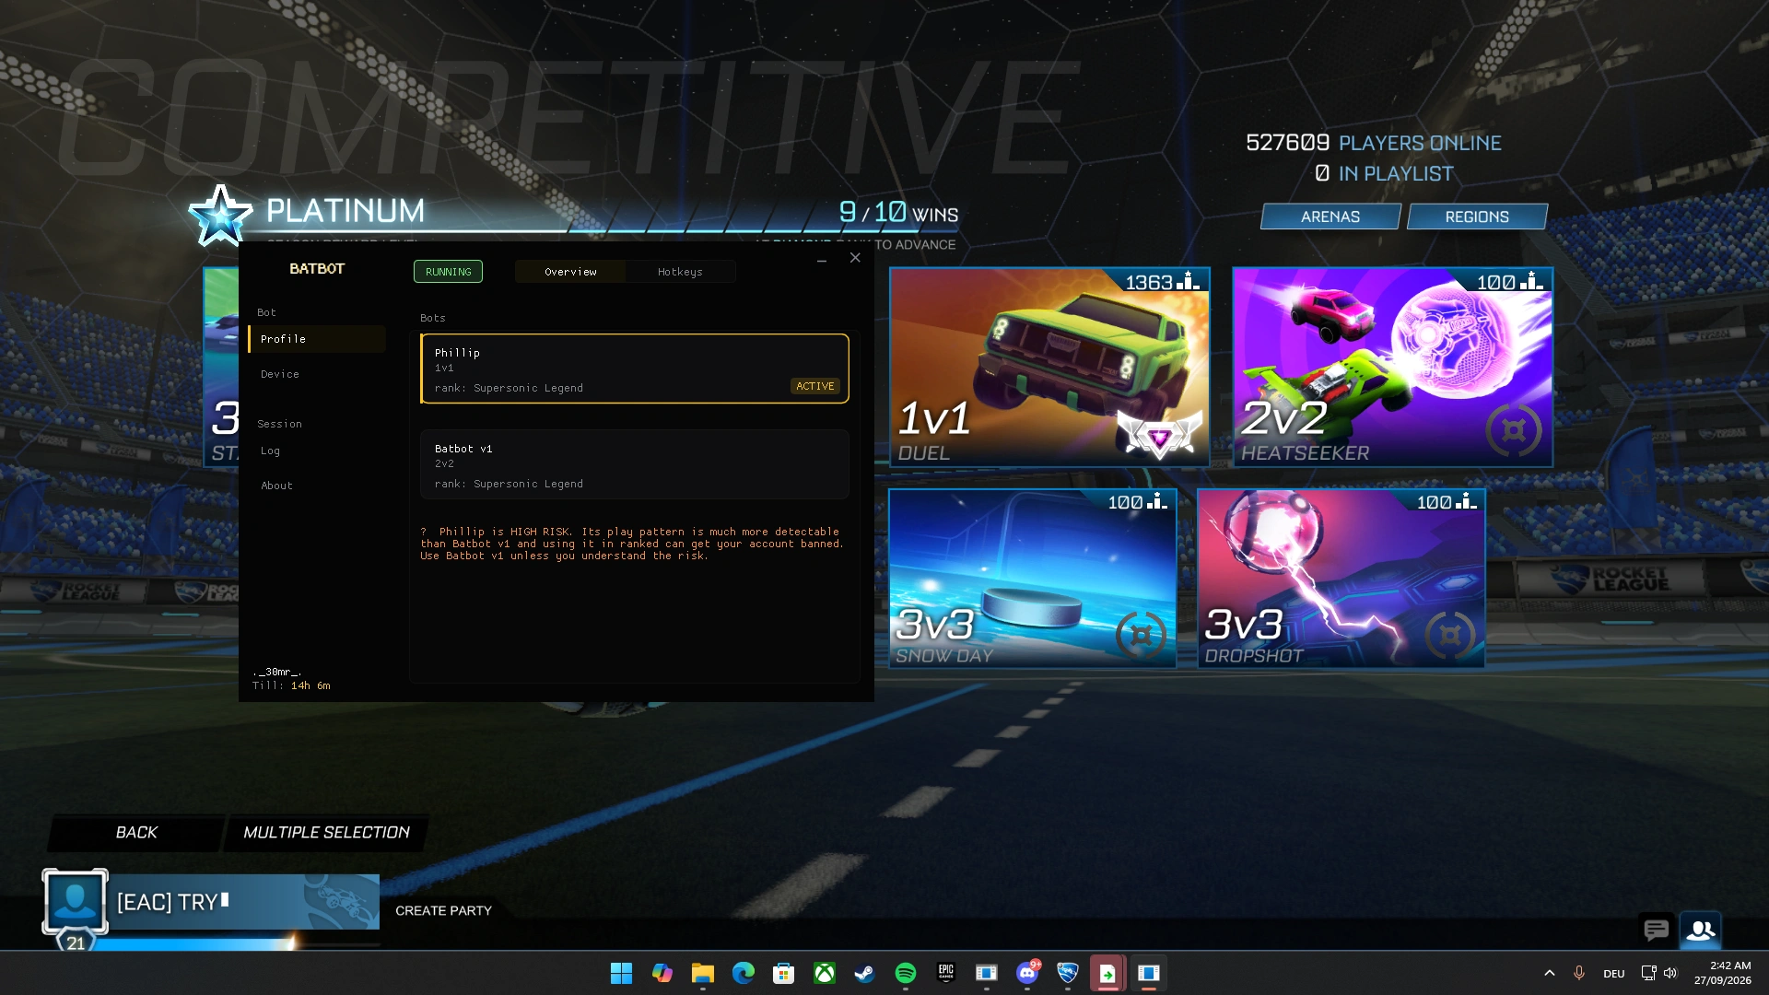Switch to Overview tab in Batbot
This screenshot has width=1769, height=995.
point(570,272)
